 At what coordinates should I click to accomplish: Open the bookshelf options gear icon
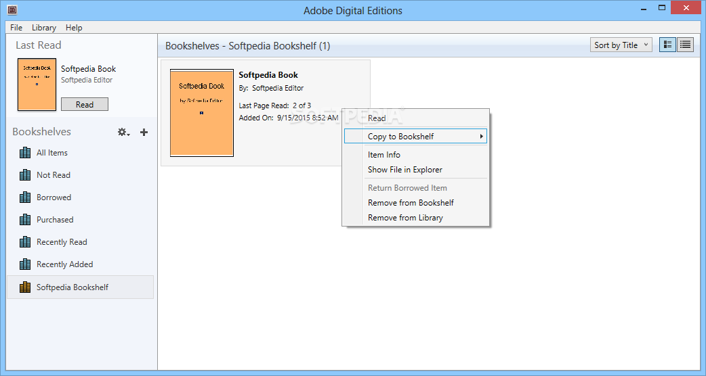pyautogui.click(x=124, y=132)
